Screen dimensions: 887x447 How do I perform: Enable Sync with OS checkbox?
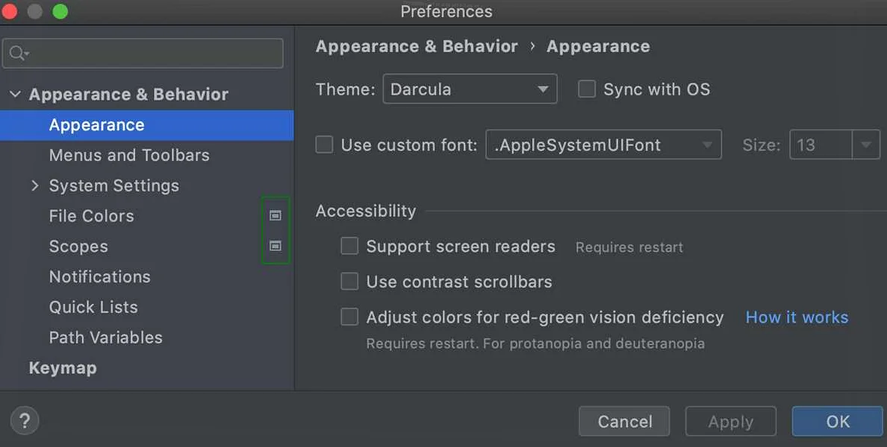click(x=587, y=89)
